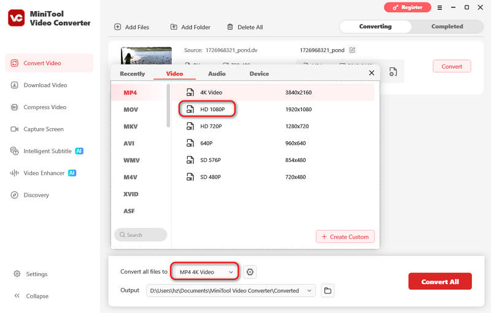
Task: Click the format list scrollbar
Action: [x=168, y=106]
